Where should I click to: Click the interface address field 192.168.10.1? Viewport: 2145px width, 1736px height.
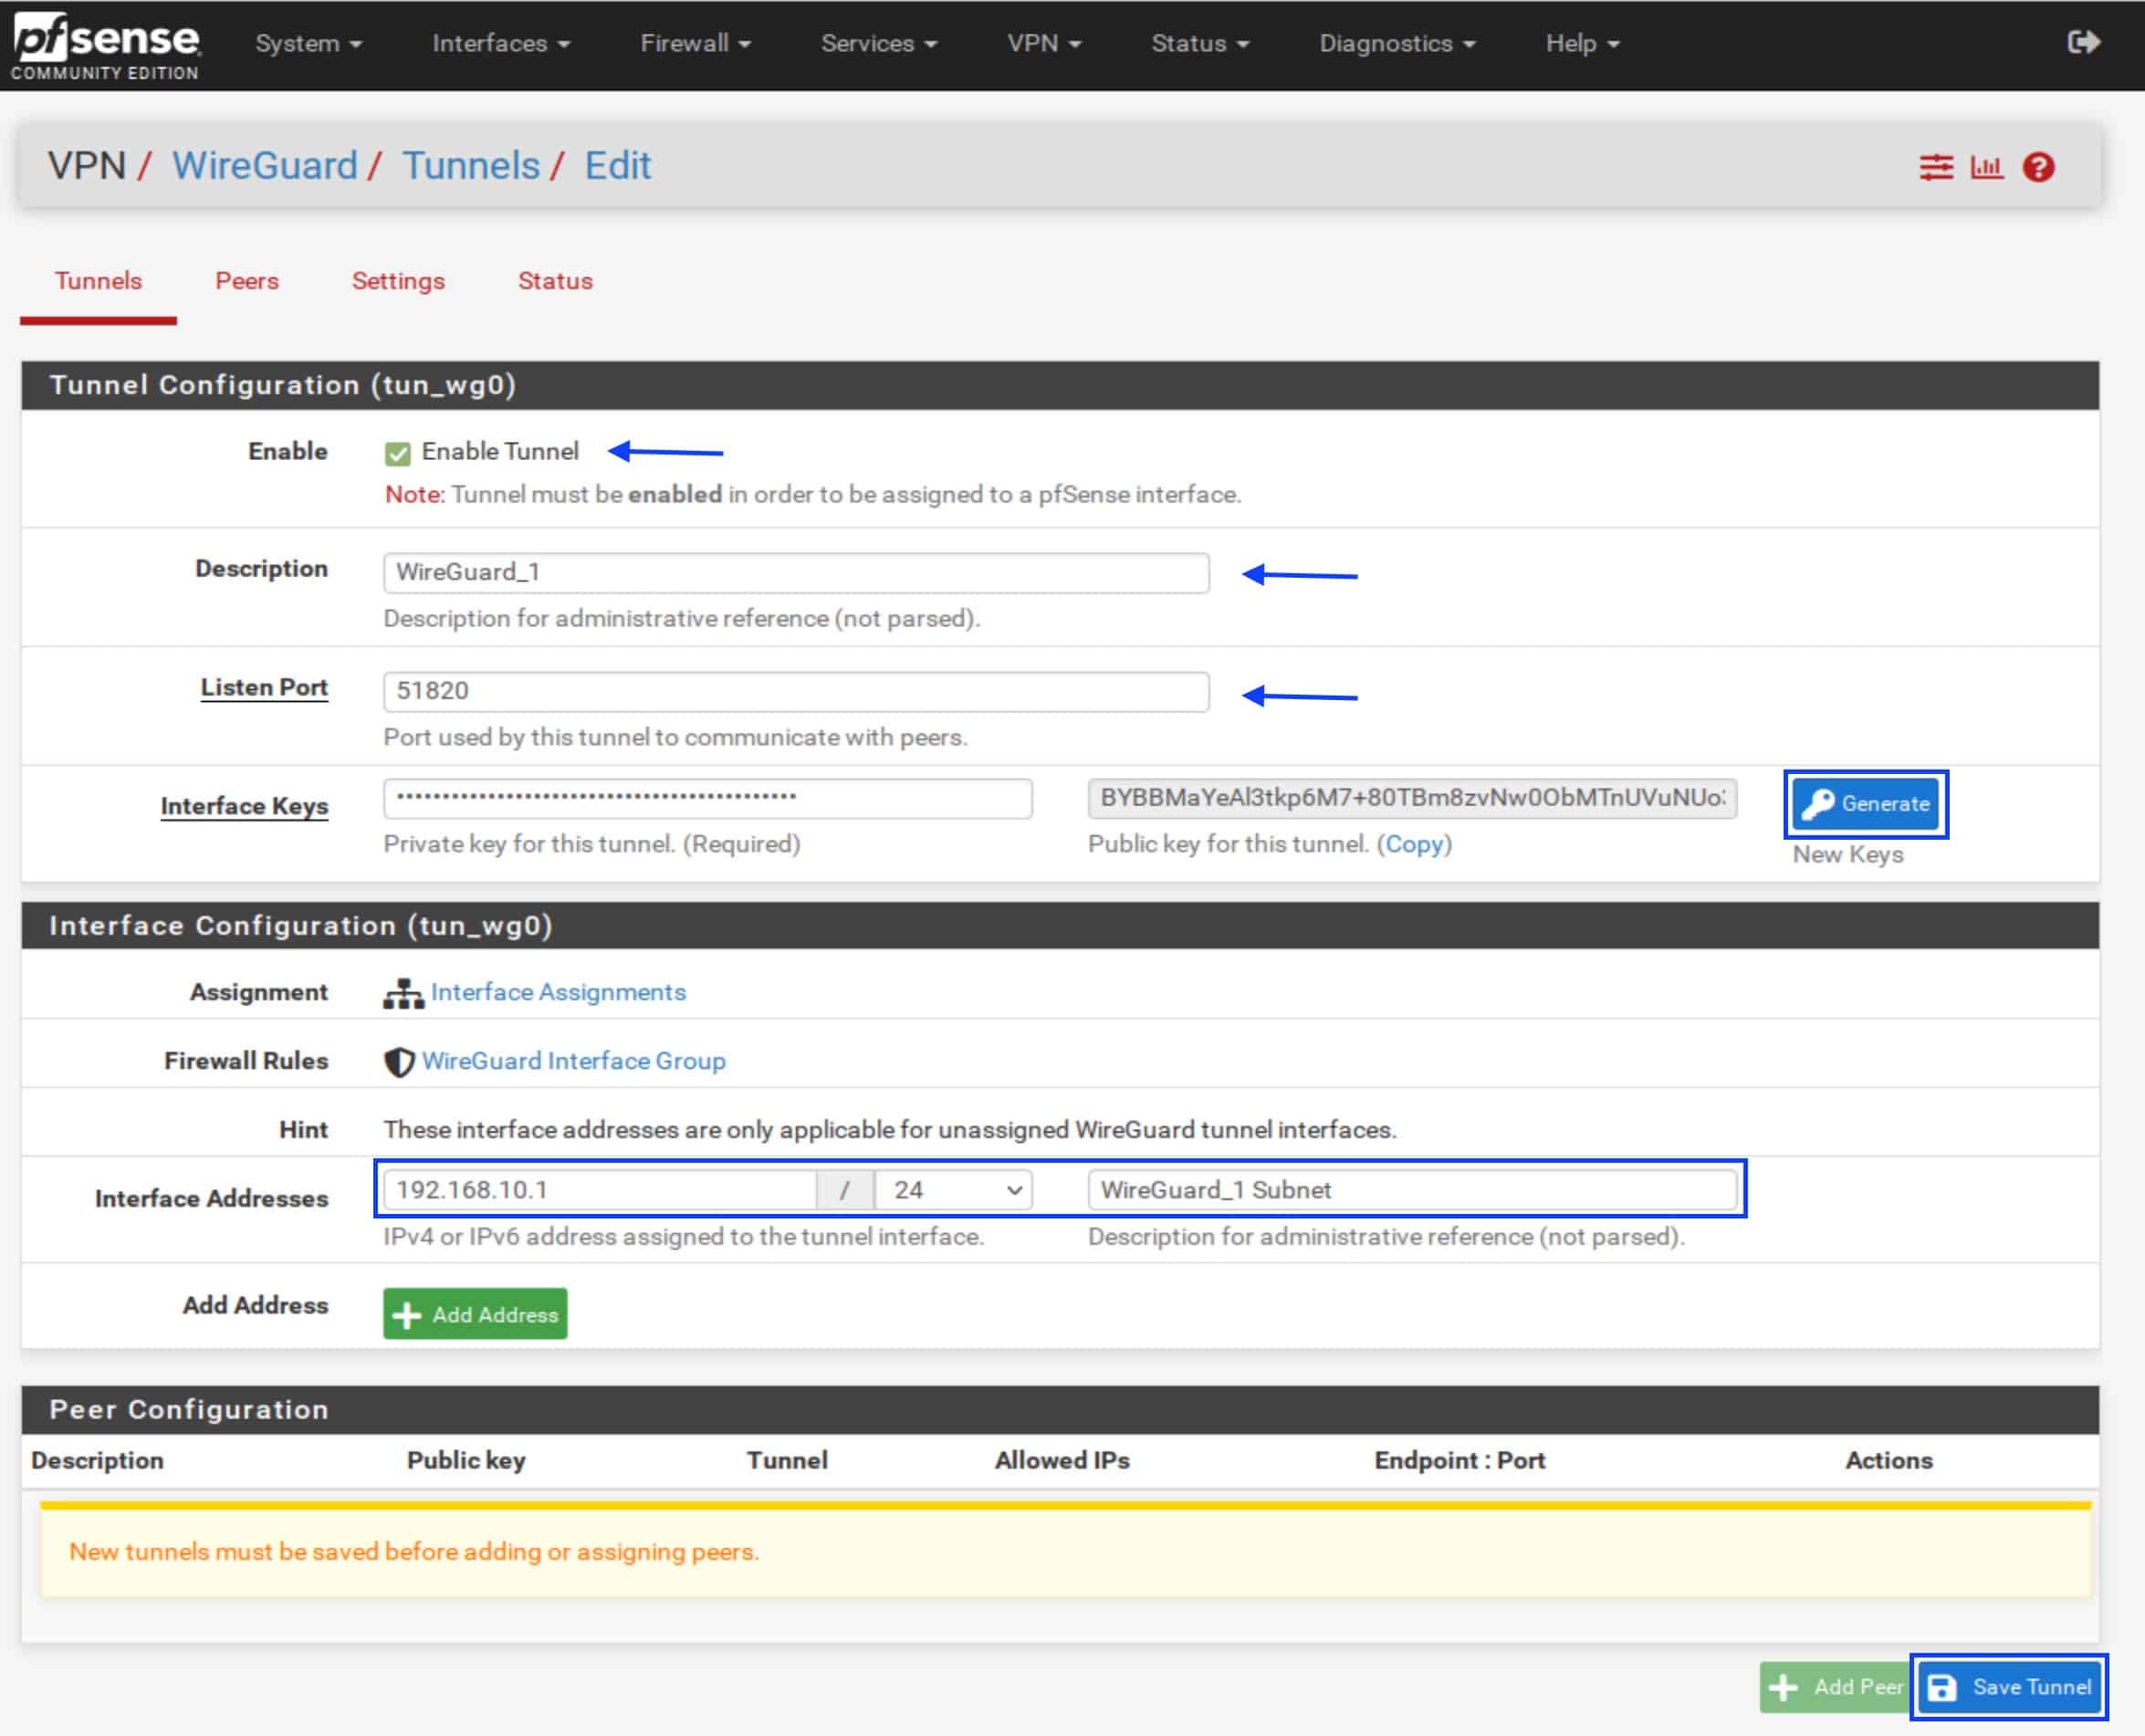pyautogui.click(x=599, y=1190)
